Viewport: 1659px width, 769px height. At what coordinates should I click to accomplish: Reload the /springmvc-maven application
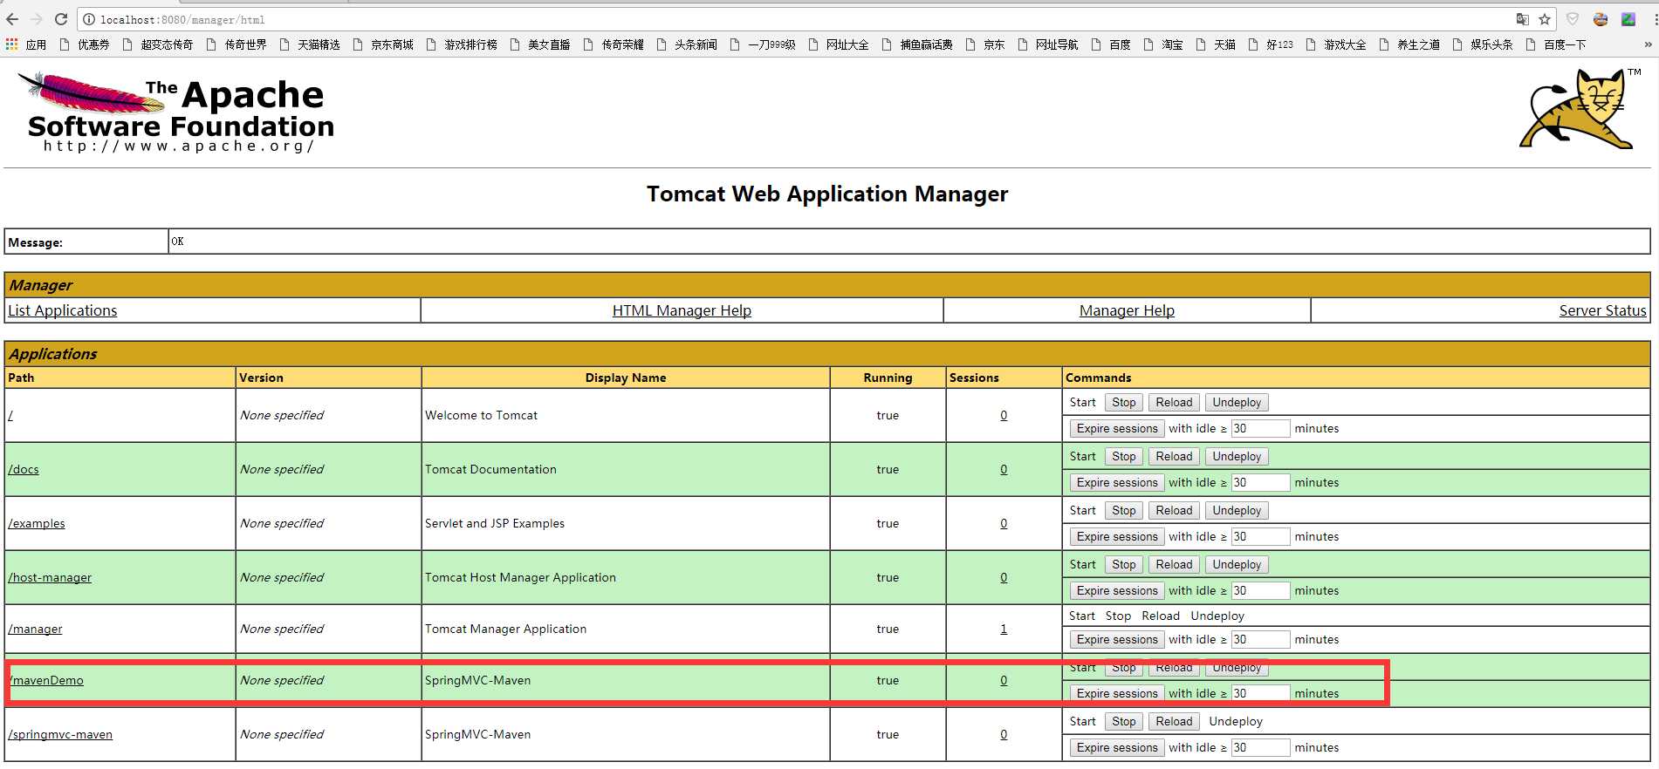[1174, 721]
